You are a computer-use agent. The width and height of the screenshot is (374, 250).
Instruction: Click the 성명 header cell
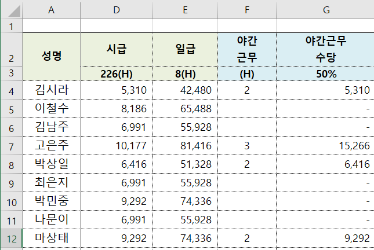click(x=52, y=57)
